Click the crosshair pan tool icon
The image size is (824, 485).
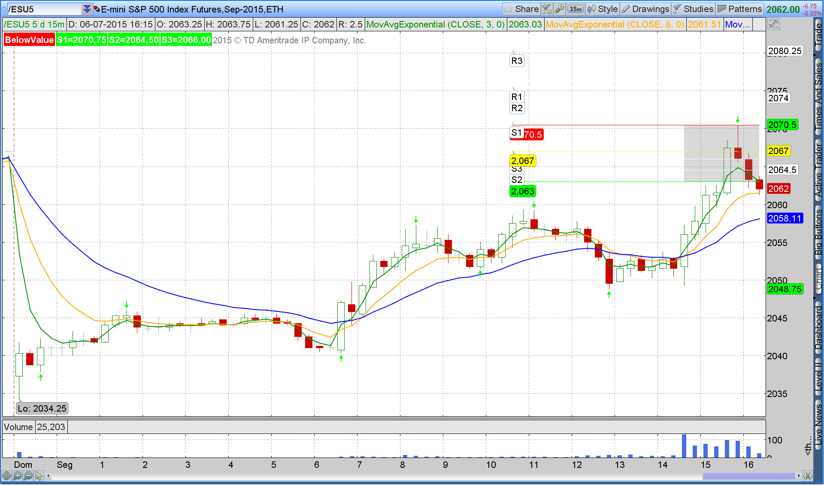coord(6,476)
